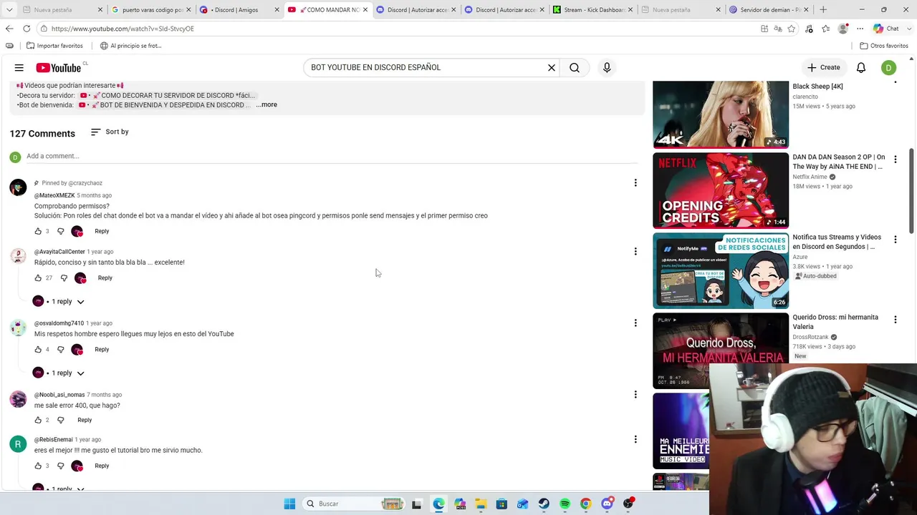Reply to MateoXMEZK's pinned comment
The image size is (917, 515).
click(x=102, y=231)
